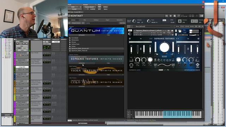Image resolution: width=226 pixels, height=127 pixels.
Task: Toggle the Kontakt info panel icon at far right
Action: tap(201, 16)
